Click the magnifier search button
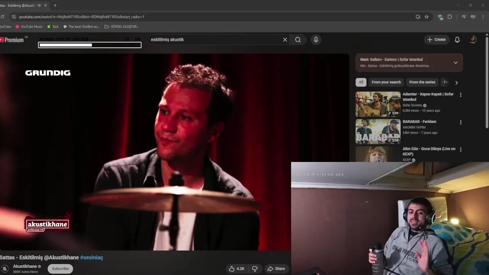The height and width of the screenshot is (275, 489). 298,40
